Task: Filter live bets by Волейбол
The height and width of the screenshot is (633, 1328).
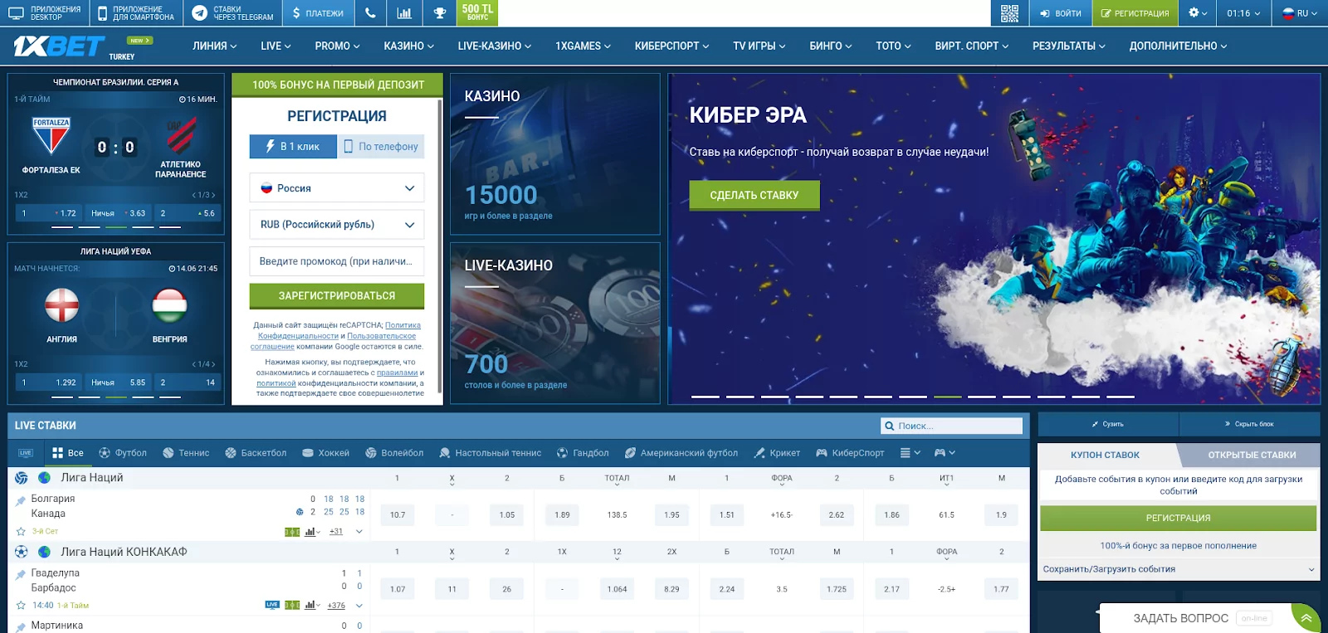Action: [394, 453]
